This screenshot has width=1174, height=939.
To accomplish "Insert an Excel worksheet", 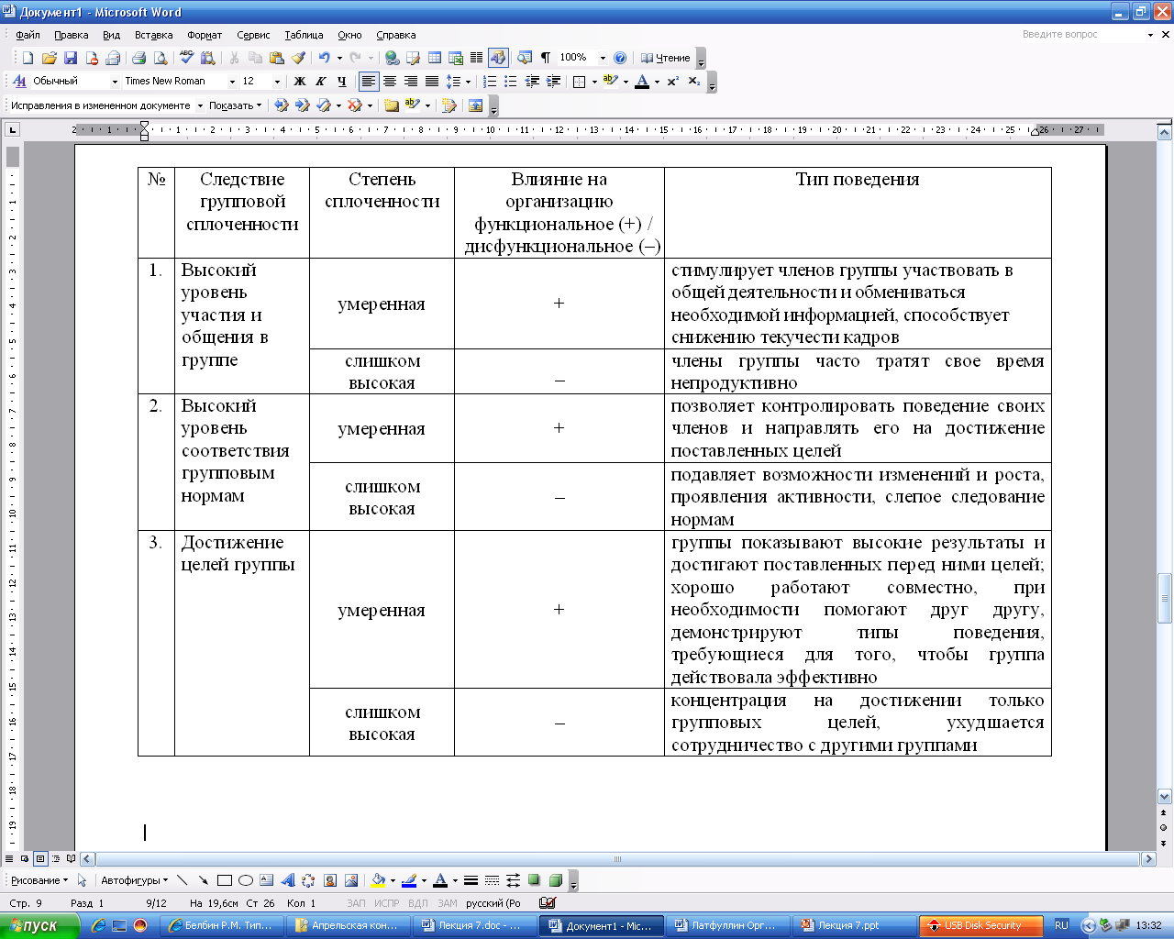I will (x=456, y=58).
